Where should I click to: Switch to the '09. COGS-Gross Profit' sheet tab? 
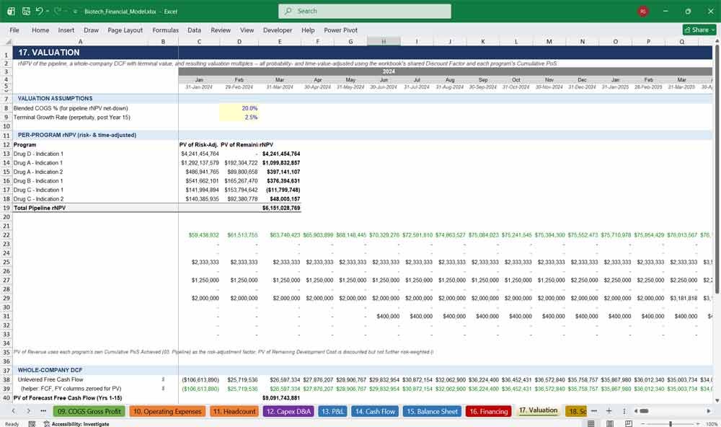[x=89, y=411]
